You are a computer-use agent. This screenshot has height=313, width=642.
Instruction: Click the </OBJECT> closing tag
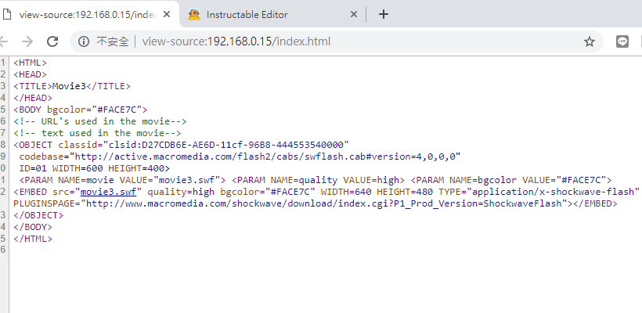[38, 215]
